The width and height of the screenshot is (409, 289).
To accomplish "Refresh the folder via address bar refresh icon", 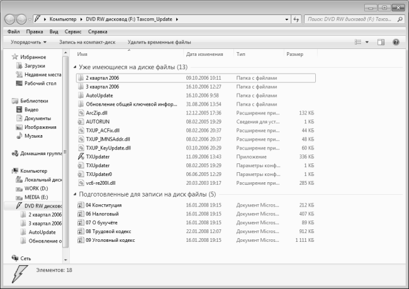I will (296, 19).
